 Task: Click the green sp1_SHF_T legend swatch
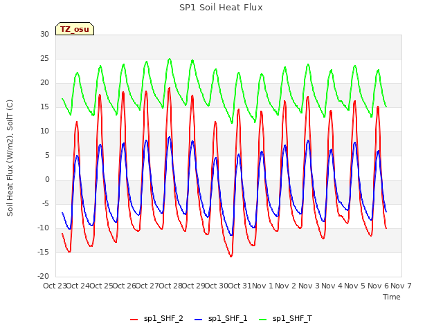coord(263,320)
